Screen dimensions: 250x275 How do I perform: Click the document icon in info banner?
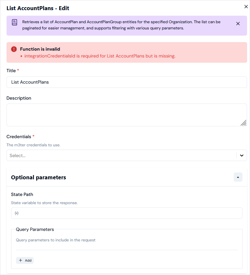pos(15,23)
